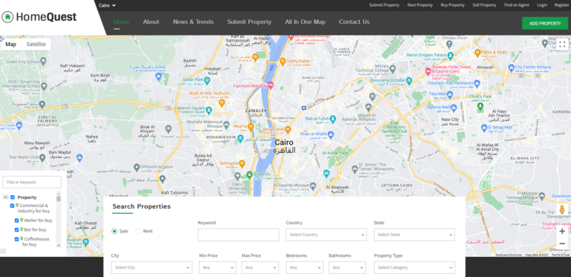Open the Contact Us menu item
Viewport: 571px width, 277px height.
(355, 22)
